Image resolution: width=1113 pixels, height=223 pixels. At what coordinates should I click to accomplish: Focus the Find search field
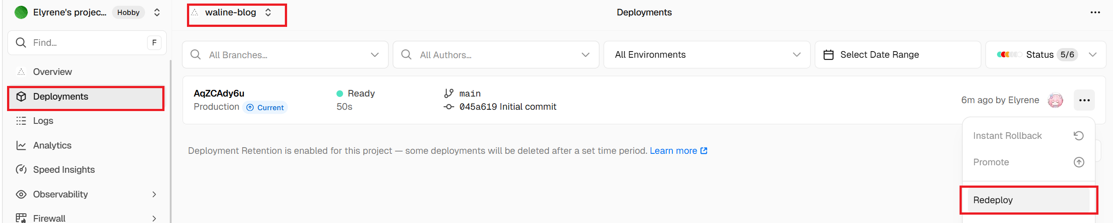point(87,43)
